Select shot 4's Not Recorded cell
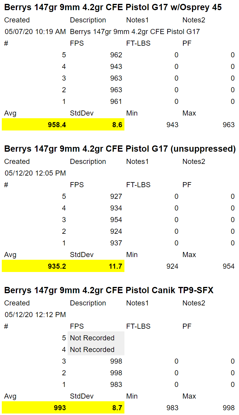The height and width of the screenshot is (415, 239). [x=92, y=350]
